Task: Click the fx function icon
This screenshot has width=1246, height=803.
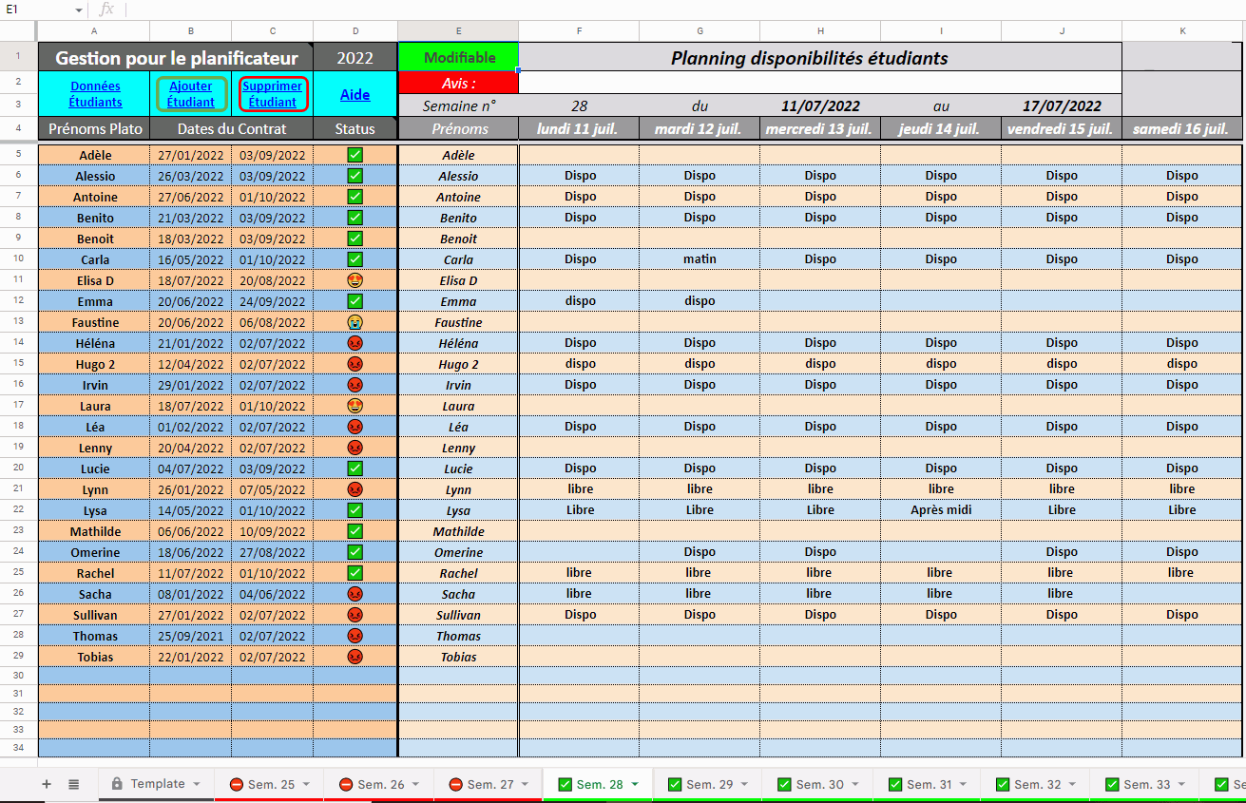Action: [106, 9]
